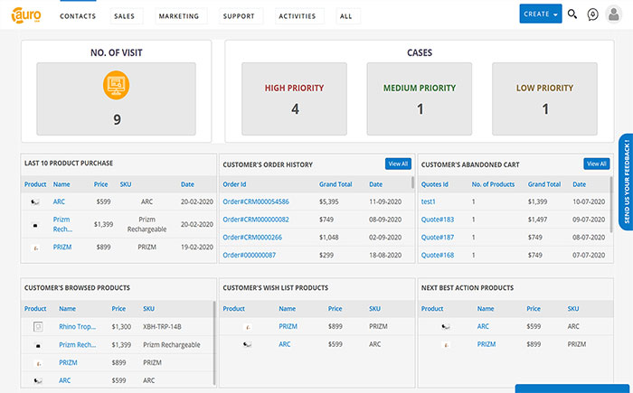
Task: Click the Quotes Id column header
Action: 435,184
